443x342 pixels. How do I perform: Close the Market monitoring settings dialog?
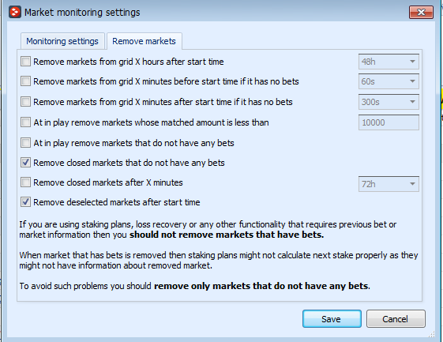(421, 12)
